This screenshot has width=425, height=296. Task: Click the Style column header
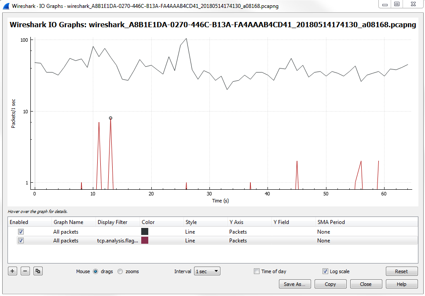(x=205, y=222)
